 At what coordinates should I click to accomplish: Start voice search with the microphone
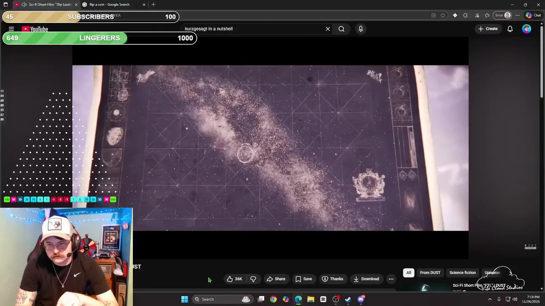pos(361,29)
